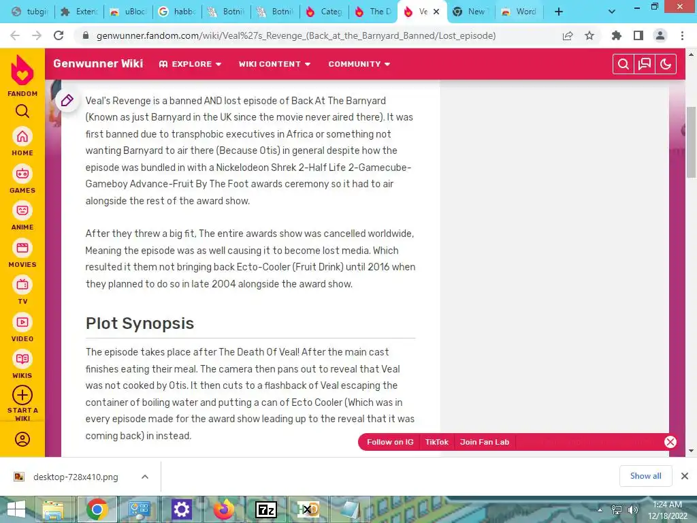
Task: Expand the Explore dropdown
Action: (x=191, y=64)
